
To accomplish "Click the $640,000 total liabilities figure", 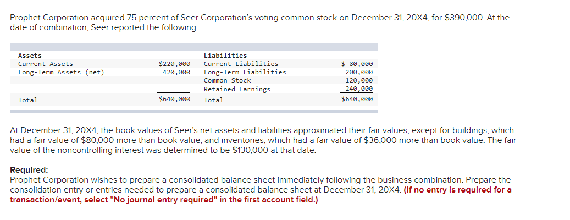I will point(357,100).
